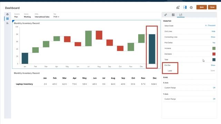The image size is (221, 124).
Task: Click the Jan cell value 3 K
Action: pyautogui.click(x=45, y=84)
